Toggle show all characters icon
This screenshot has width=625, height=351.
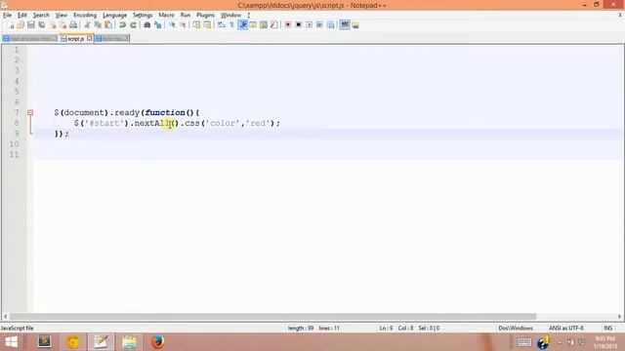click(x=231, y=25)
